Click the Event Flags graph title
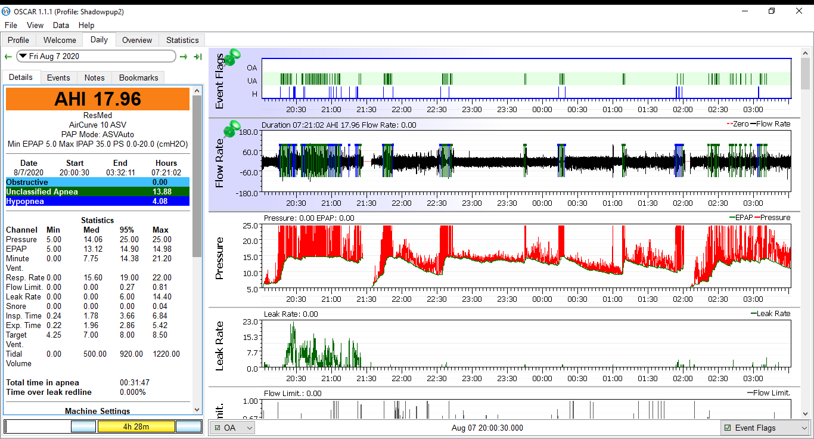This screenshot has width=814, height=439. click(x=219, y=81)
